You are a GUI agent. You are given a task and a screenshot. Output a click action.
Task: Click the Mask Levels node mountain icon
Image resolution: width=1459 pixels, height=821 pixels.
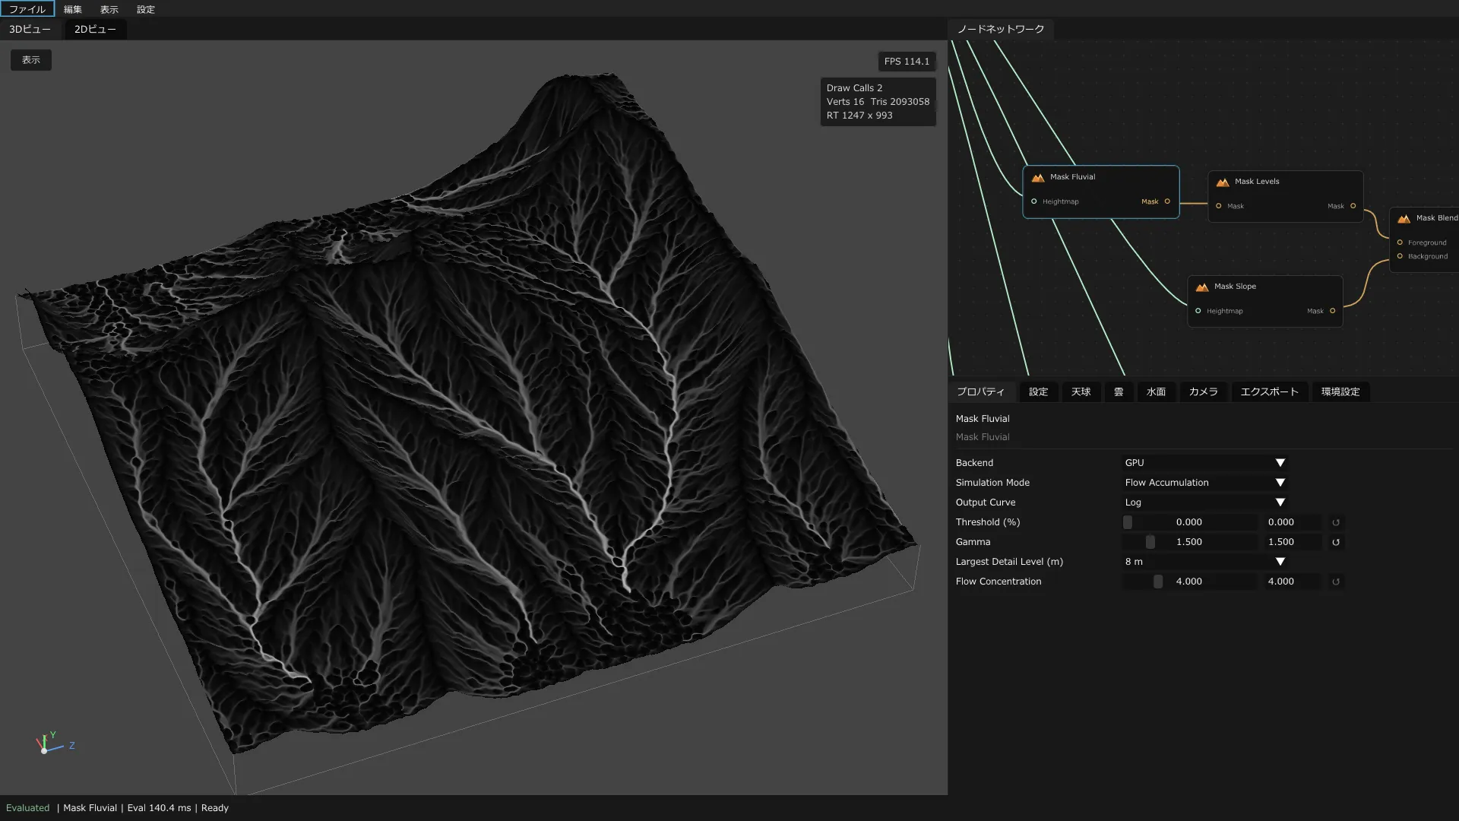[1223, 182]
